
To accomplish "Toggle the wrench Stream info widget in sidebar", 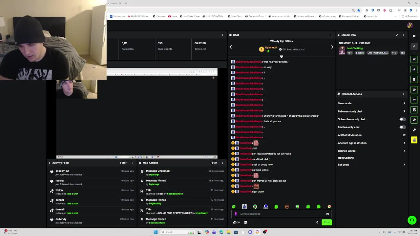I will pyautogui.click(x=414, y=120).
